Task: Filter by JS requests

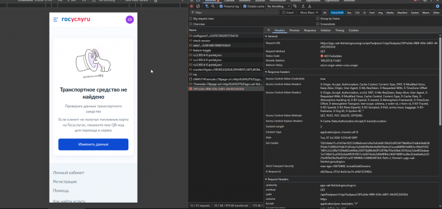Action: pos(364,13)
